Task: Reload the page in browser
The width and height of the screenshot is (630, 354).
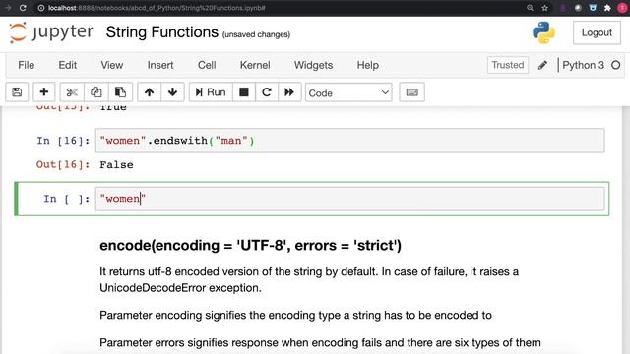Action: [x=23, y=8]
